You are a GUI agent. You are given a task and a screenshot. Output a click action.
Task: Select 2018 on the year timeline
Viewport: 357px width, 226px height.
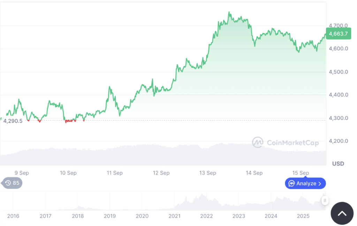point(78,216)
